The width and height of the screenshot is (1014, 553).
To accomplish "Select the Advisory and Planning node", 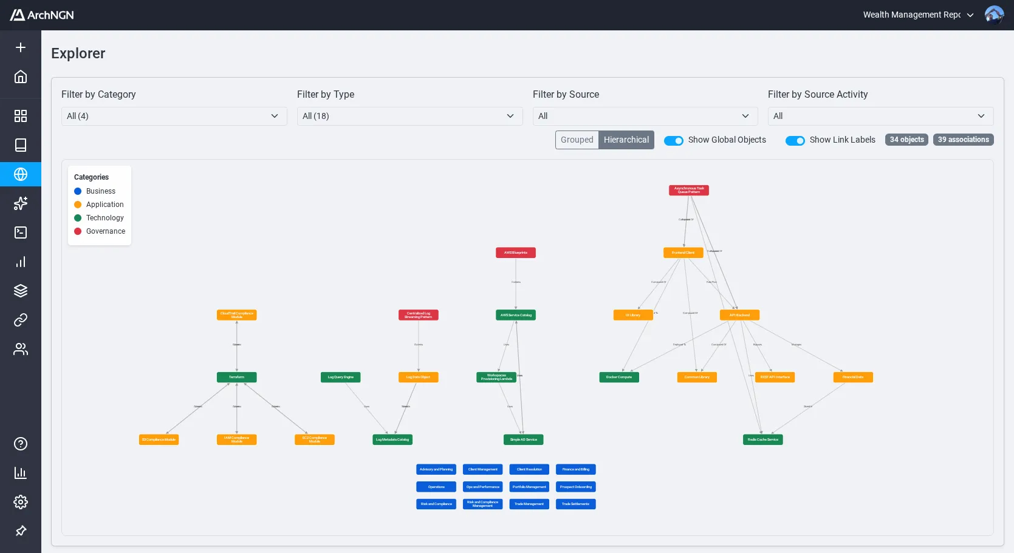I will point(436,469).
